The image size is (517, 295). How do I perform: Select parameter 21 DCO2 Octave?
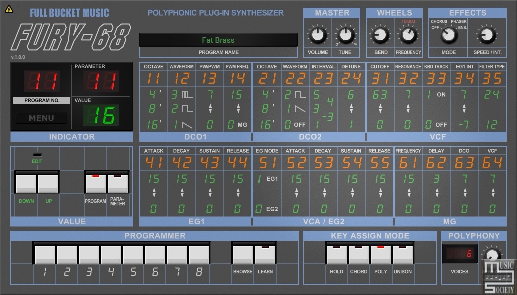pos(267,79)
